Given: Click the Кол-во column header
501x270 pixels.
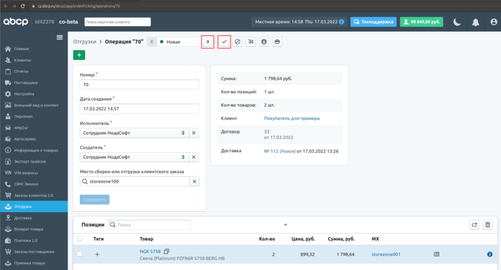Looking at the screenshot, I should [x=267, y=239].
